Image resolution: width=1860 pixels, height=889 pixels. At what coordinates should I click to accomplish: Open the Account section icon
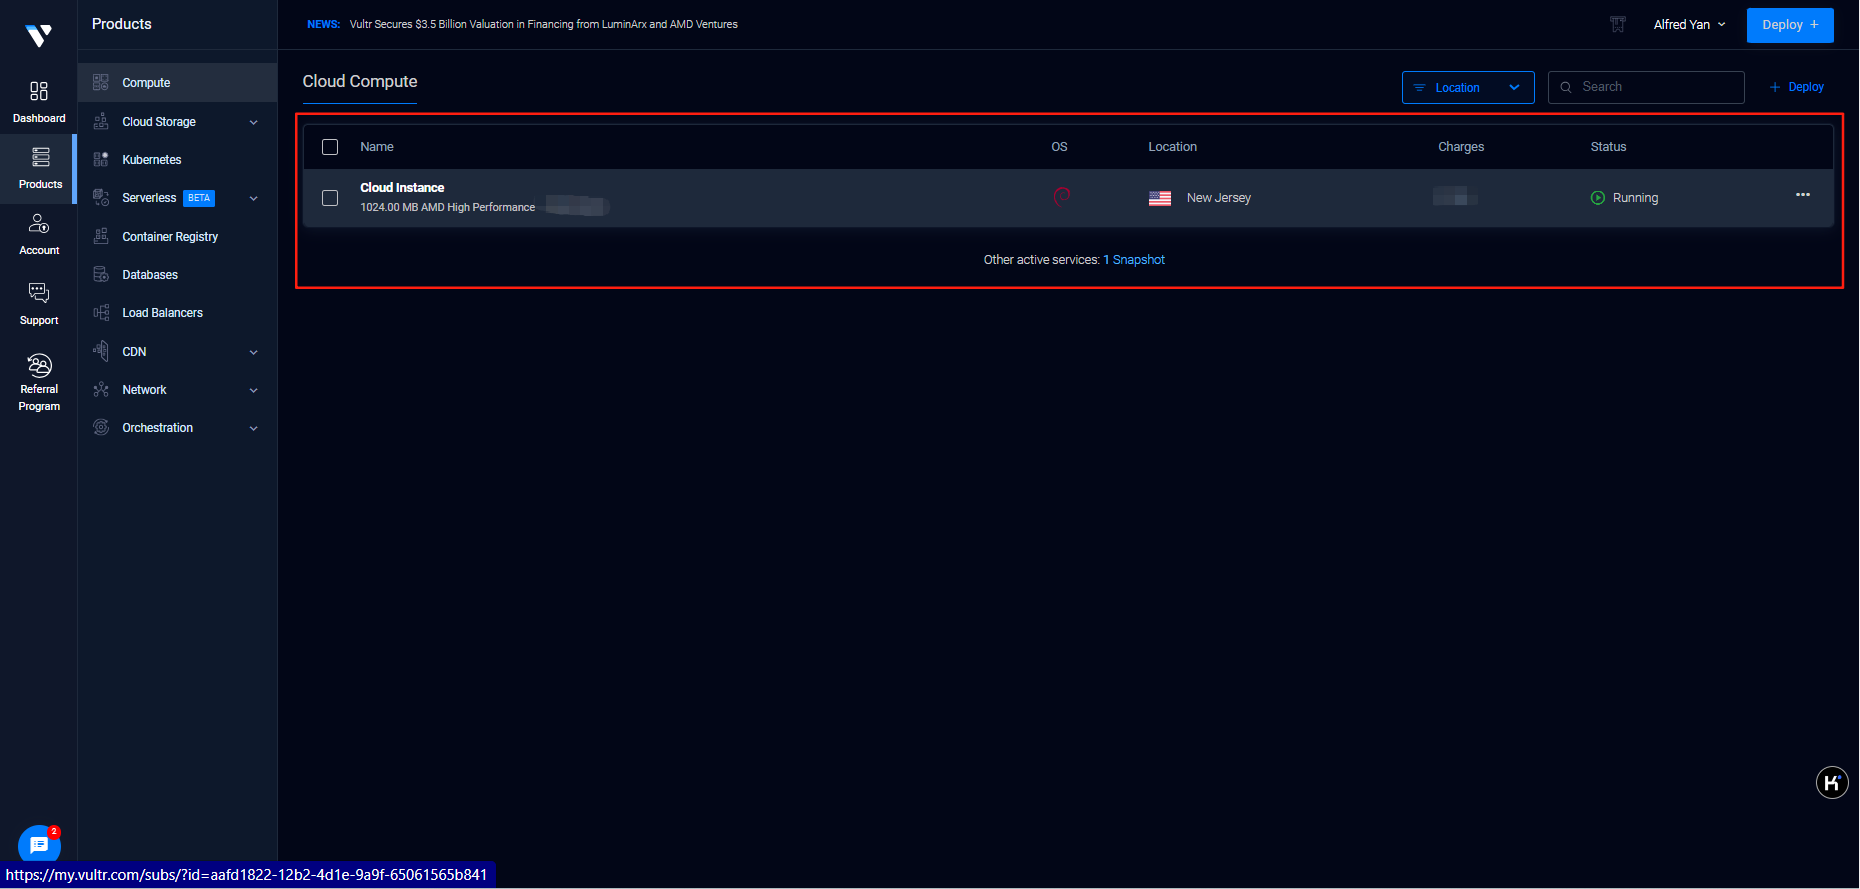pyautogui.click(x=39, y=224)
